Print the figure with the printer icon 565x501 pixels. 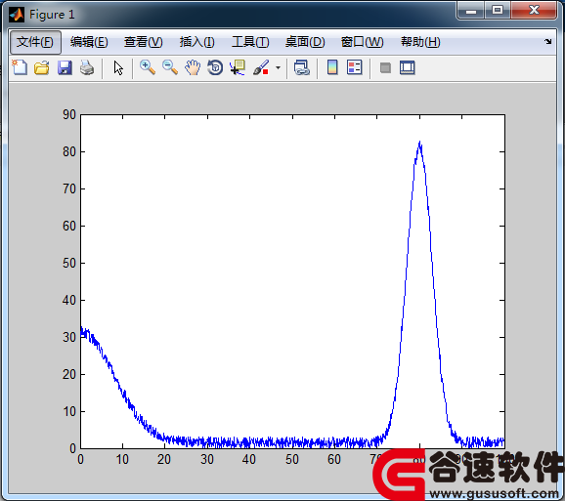[87, 67]
